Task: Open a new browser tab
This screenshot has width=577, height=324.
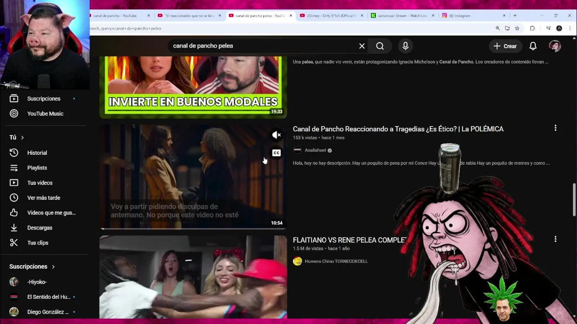Action: coord(515,16)
